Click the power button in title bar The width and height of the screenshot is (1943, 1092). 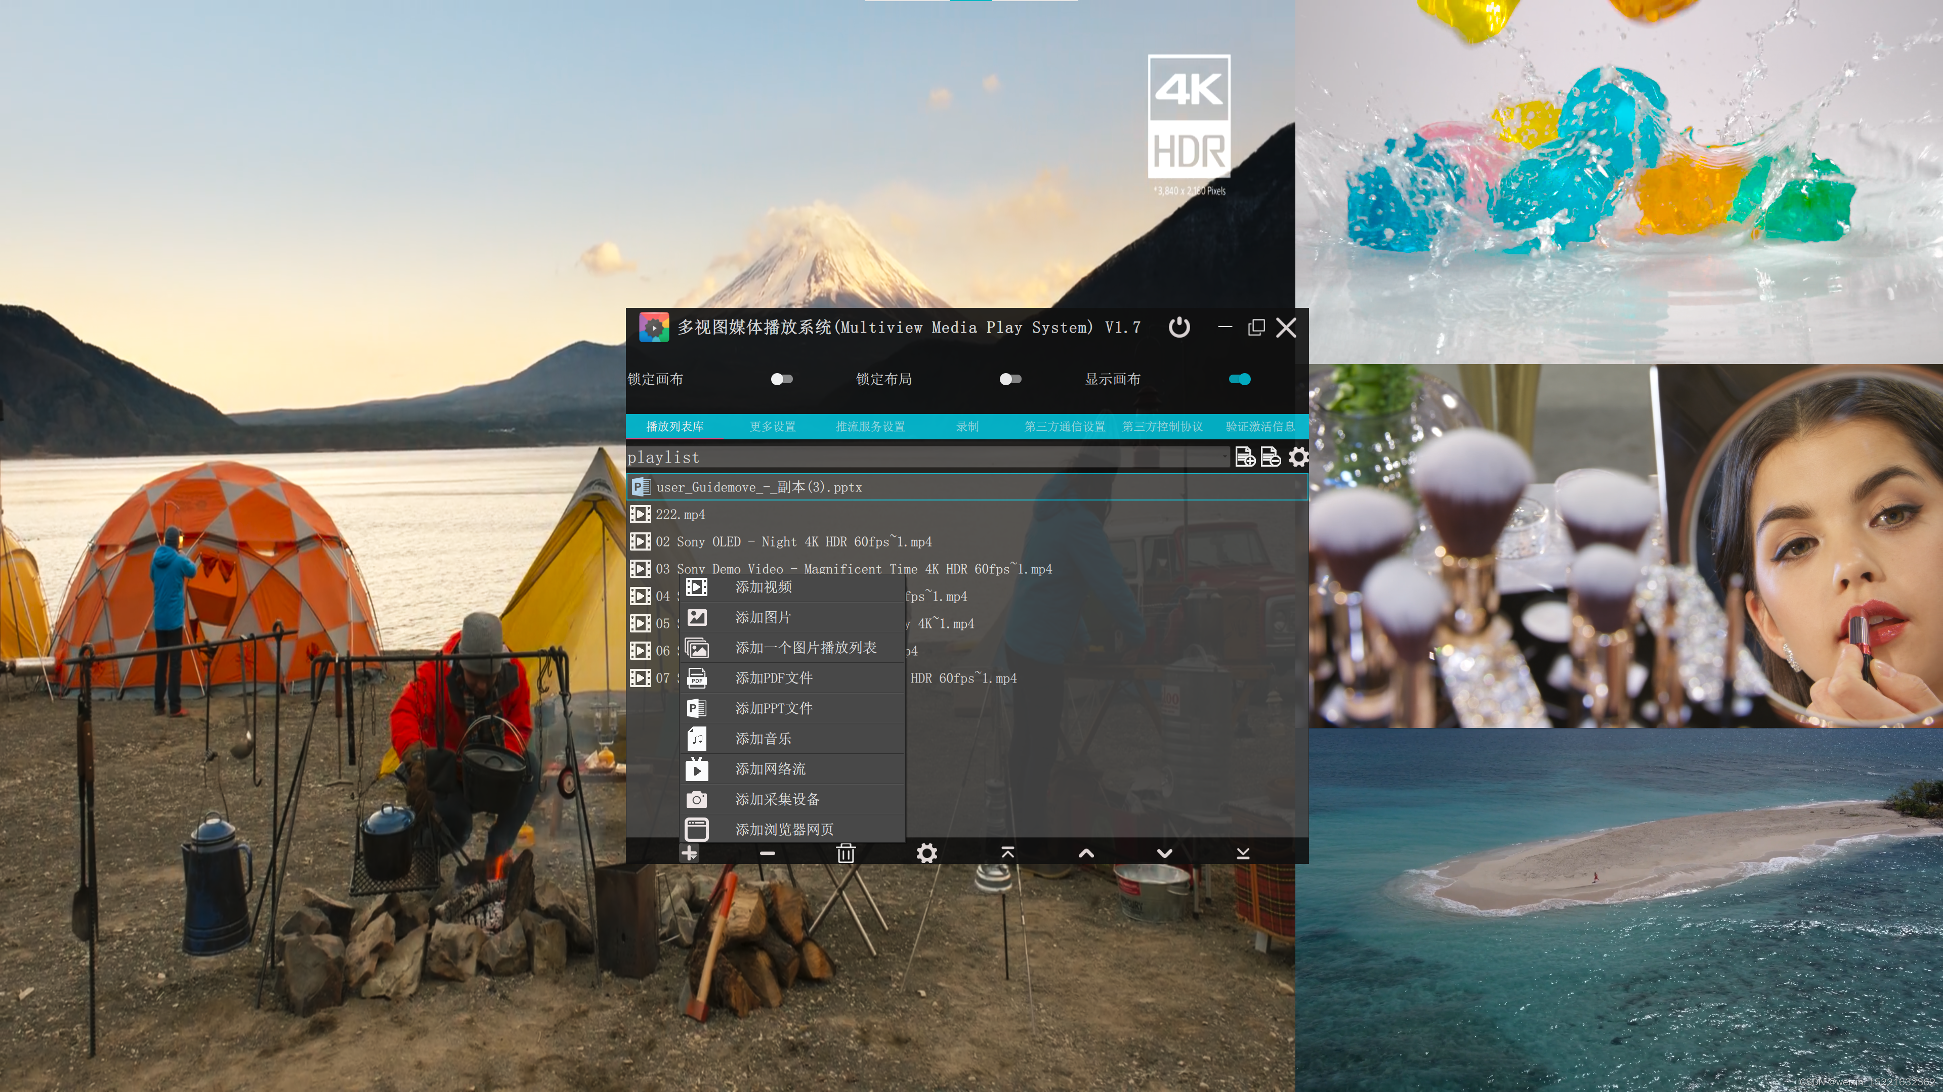pos(1179,327)
